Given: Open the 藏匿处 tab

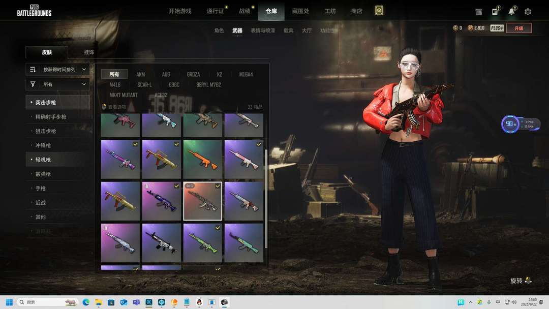Looking at the screenshot, I should pos(301,11).
